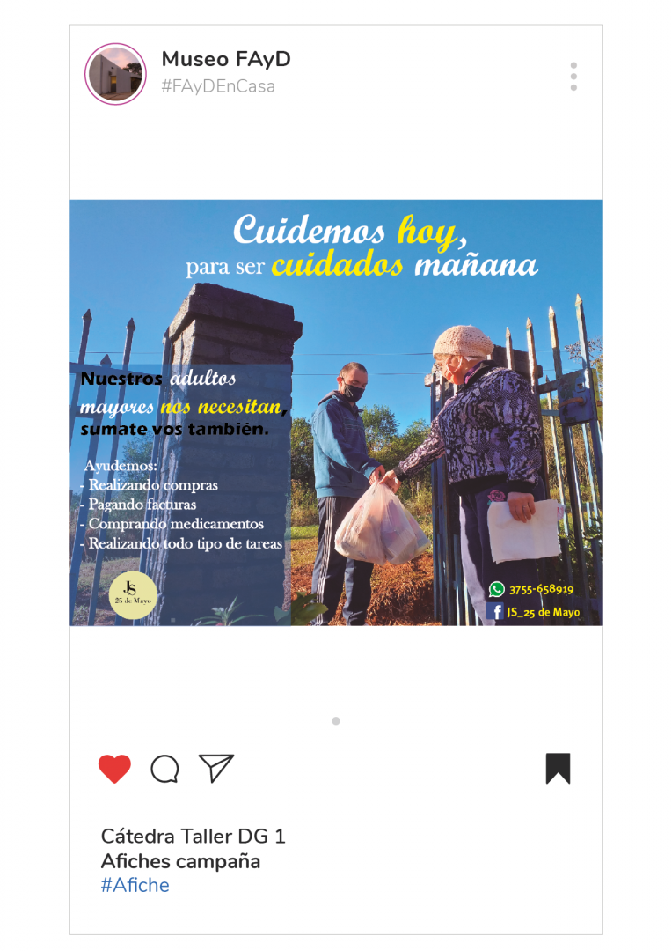Open the Museo FAyD account name

click(226, 59)
